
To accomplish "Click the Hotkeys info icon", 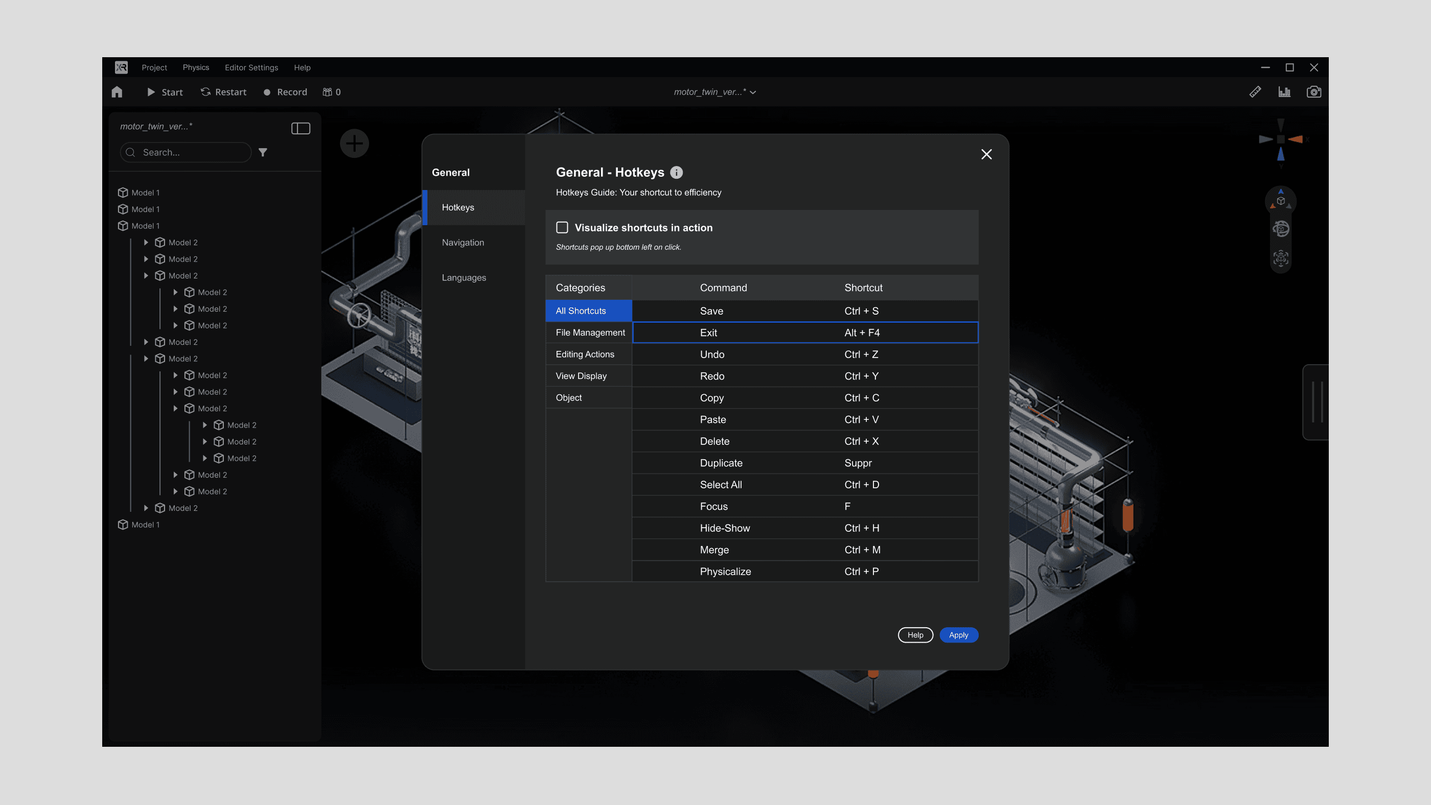I will click(676, 173).
